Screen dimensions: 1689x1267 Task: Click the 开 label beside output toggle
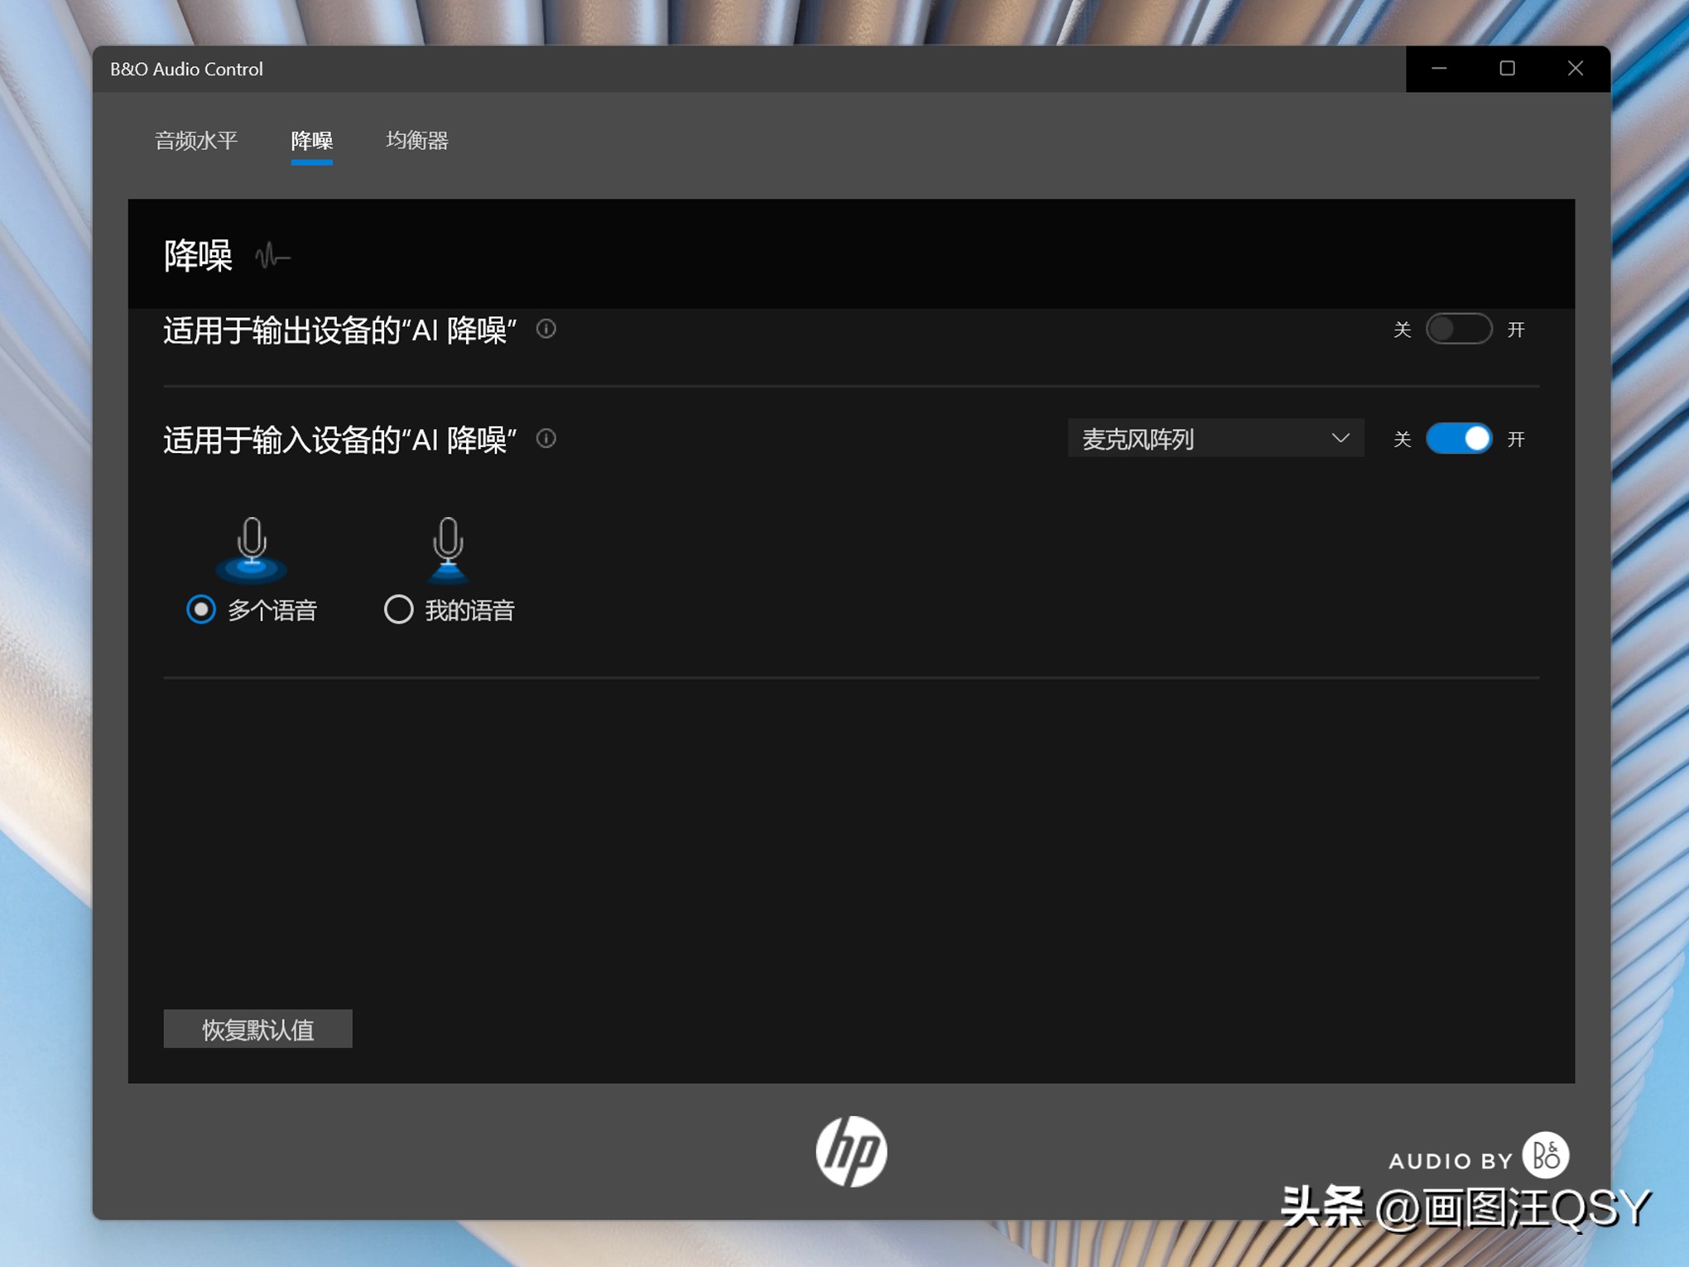pos(1517,330)
